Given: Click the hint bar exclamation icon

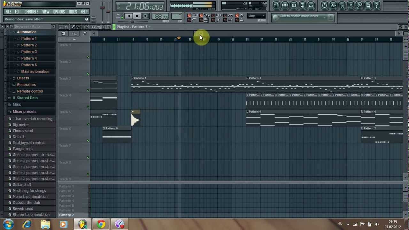Looking at the screenshot, I should (x=87, y=19).
